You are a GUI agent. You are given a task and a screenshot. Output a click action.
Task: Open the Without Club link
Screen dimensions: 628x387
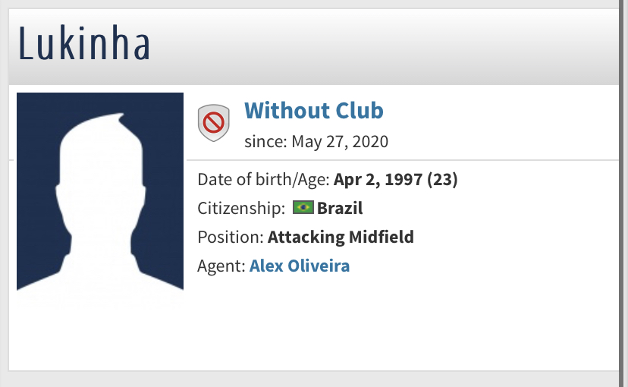click(x=313, y=111)
